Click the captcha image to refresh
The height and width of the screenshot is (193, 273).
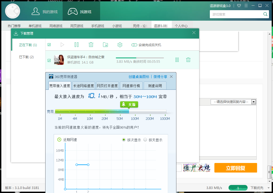pyautogui.click(x=196, y=168)
